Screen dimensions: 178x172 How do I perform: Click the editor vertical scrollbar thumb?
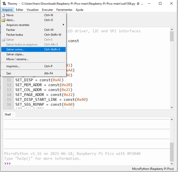click(x=172, y=36)
